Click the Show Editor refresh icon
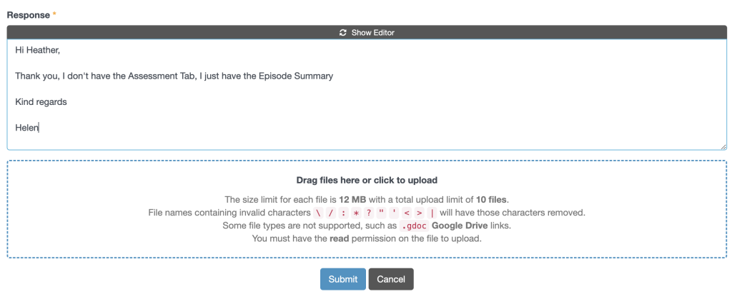 click(x=343, y=32)
